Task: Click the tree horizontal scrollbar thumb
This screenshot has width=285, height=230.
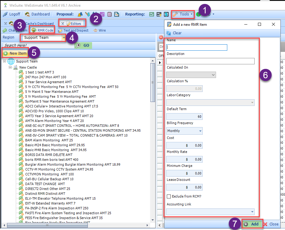Action: 47,225
